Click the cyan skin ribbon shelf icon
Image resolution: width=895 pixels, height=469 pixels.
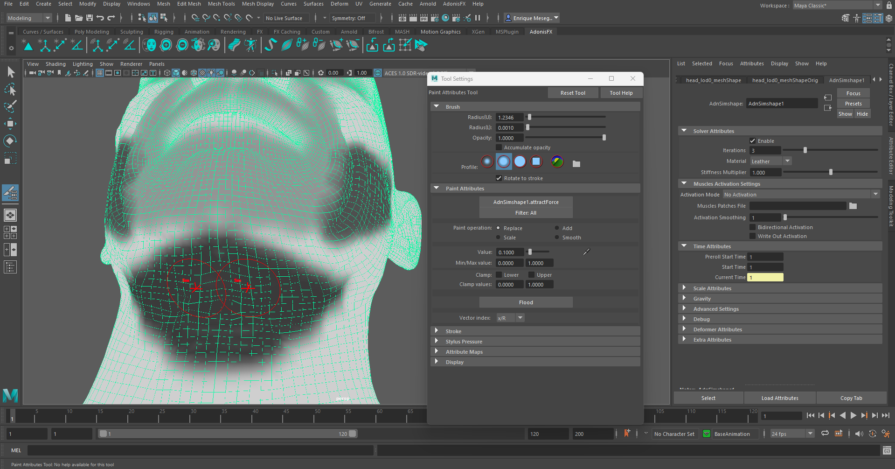click(234, 45)
